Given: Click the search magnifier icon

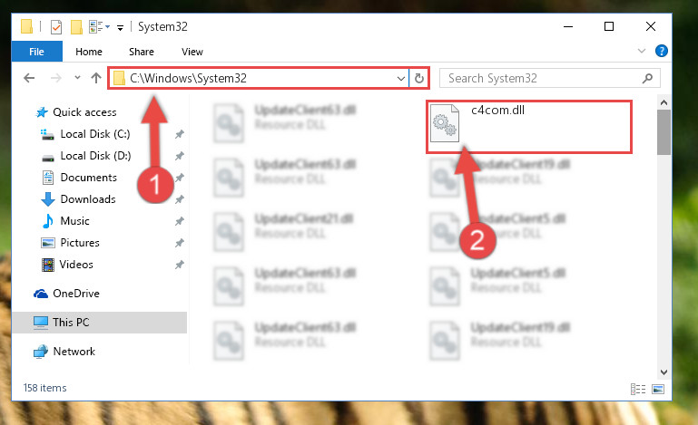Looking at the screenshot, I should point(647,78).
